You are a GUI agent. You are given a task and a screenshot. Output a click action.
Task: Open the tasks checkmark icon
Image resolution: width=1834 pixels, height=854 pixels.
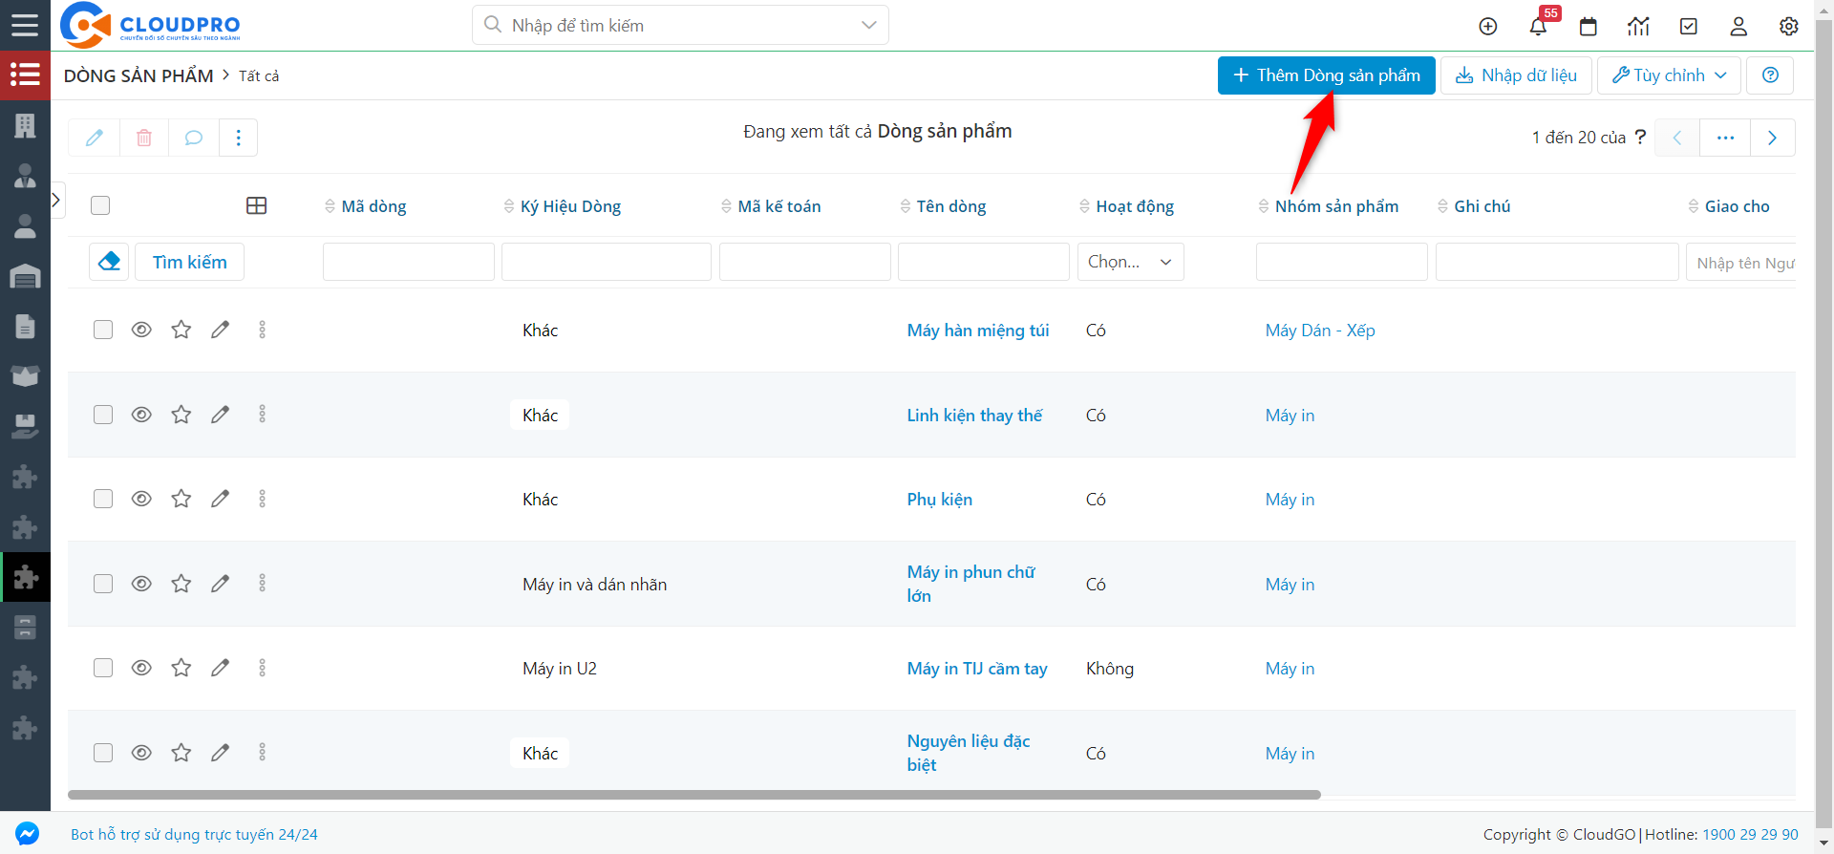[1689, 27]
